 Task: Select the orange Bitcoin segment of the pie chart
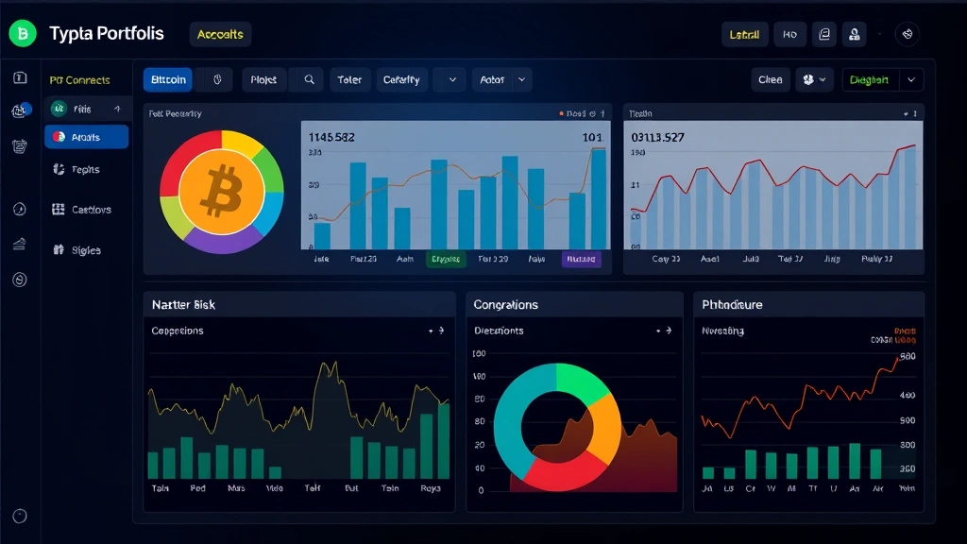pyautogui.click(x=222, y=192)
